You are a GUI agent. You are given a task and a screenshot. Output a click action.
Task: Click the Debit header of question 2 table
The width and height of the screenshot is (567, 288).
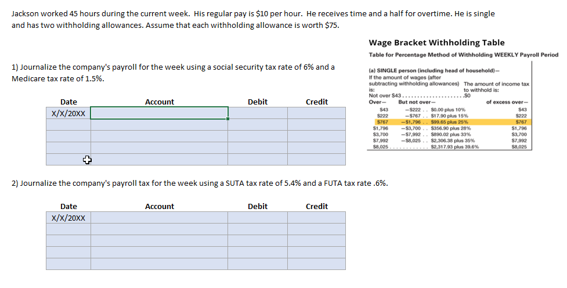click(258, 207)
